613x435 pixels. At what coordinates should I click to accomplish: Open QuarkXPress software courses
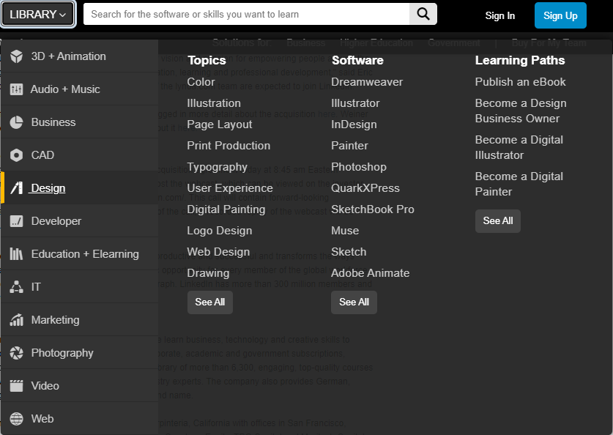[x=365, y=188]
